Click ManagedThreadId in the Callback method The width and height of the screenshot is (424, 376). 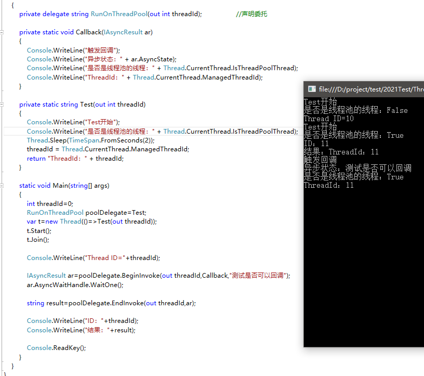[x=231, y=77]
